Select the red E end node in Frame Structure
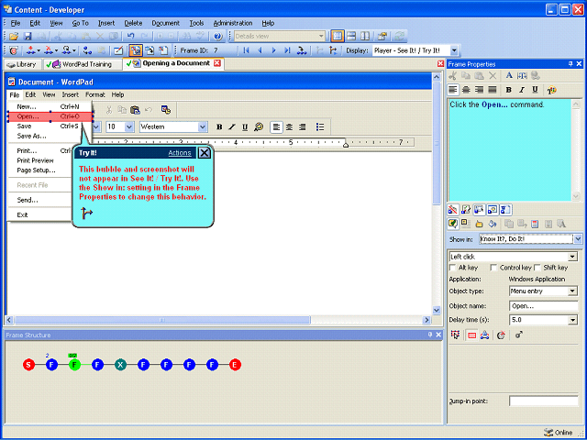 [x=235, y=365]
